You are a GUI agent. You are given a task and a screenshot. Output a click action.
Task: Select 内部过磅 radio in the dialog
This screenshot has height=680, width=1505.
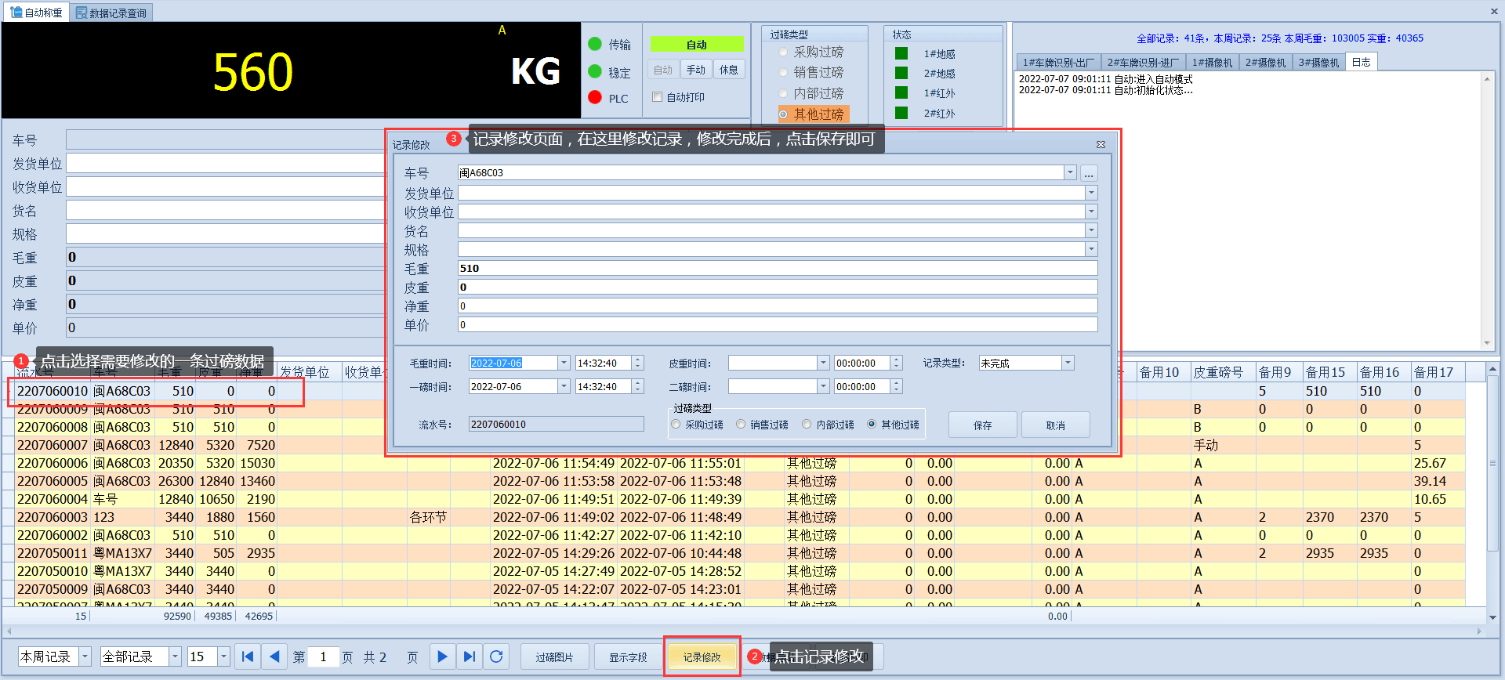(807, 425)
